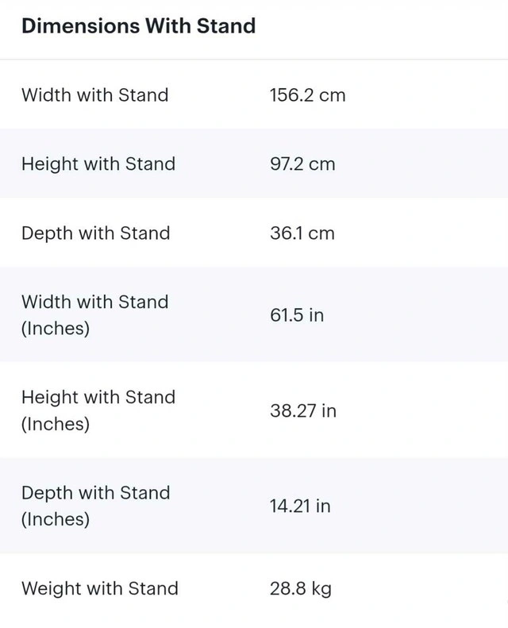Screen dimensions: 508x628
Task: Select the Width with Stand (Inches) label
Action: click(x=94, y=315)
